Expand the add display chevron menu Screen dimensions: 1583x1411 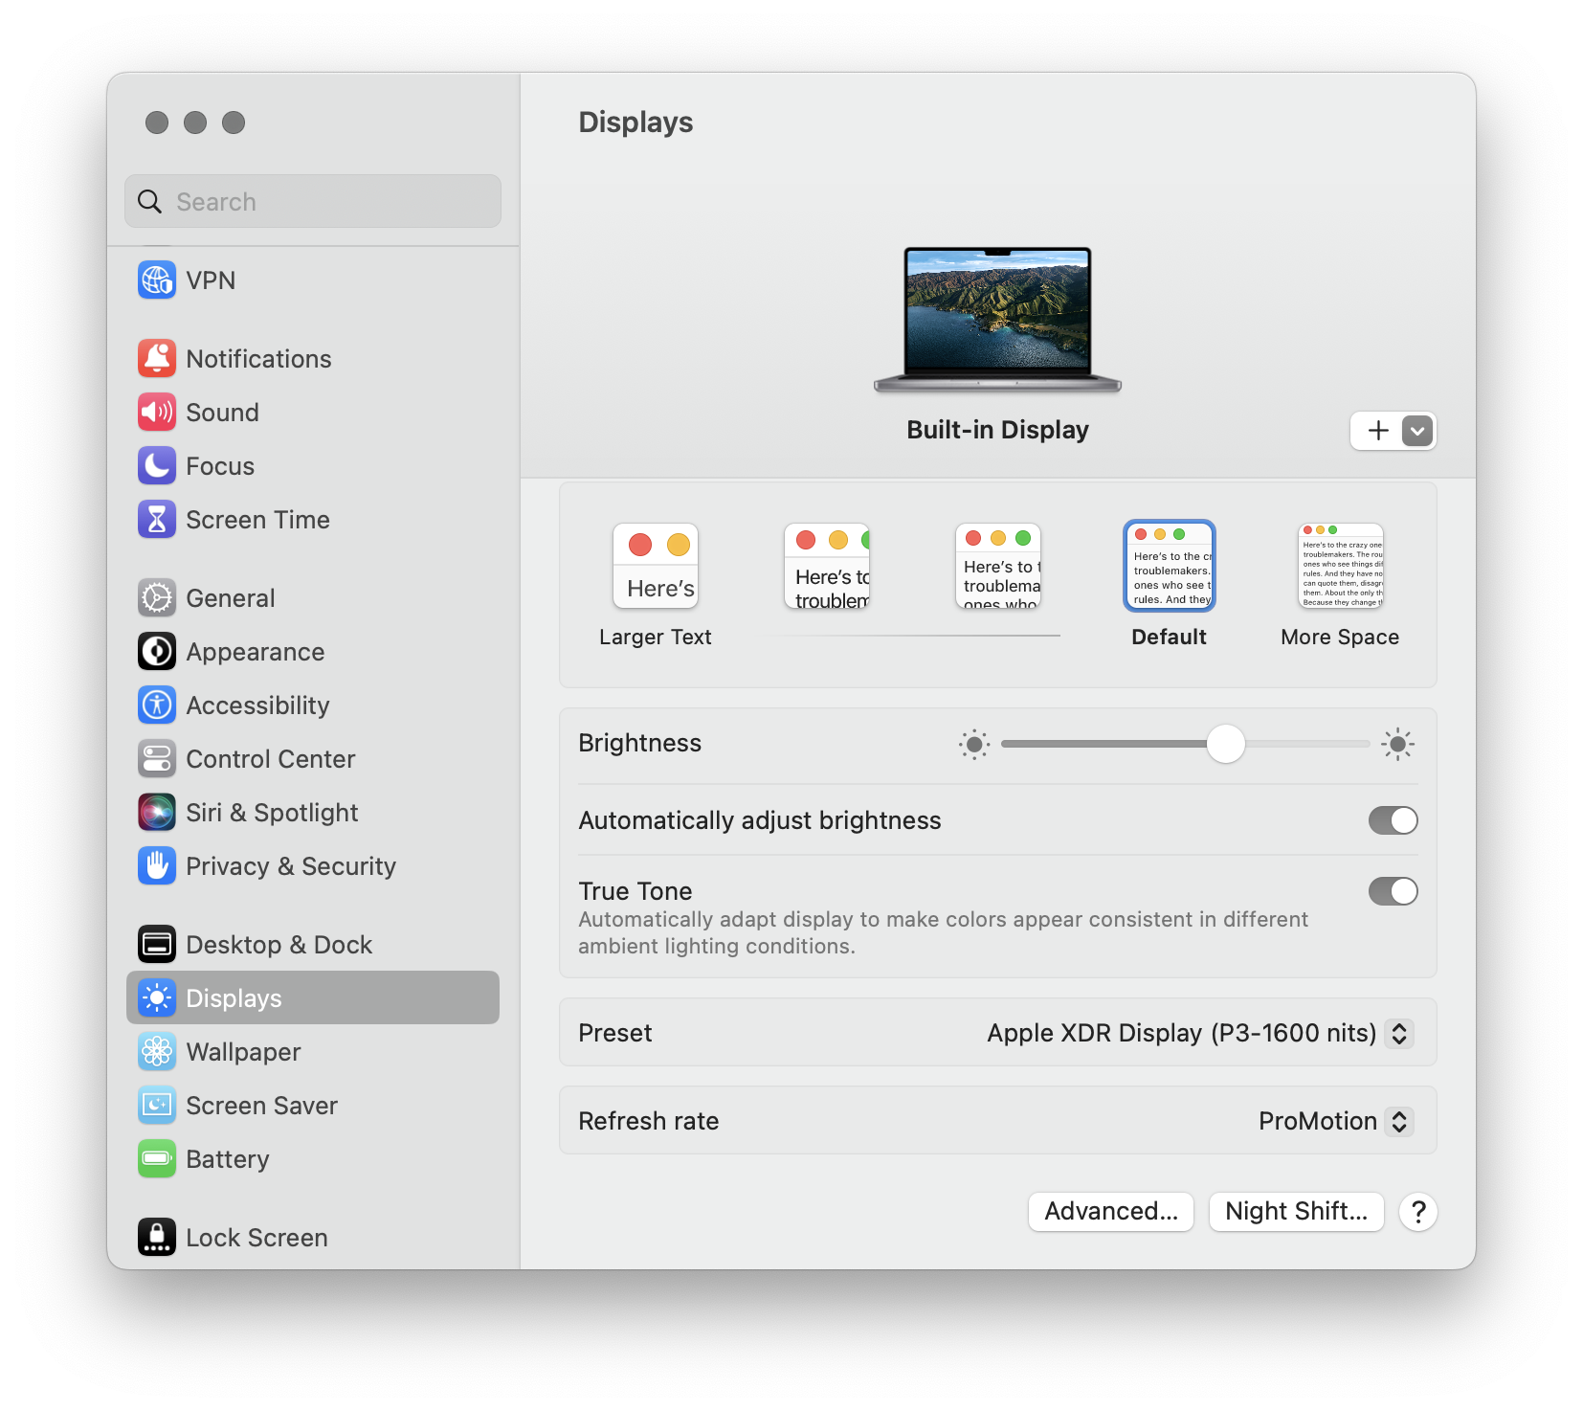(1417, 431)
